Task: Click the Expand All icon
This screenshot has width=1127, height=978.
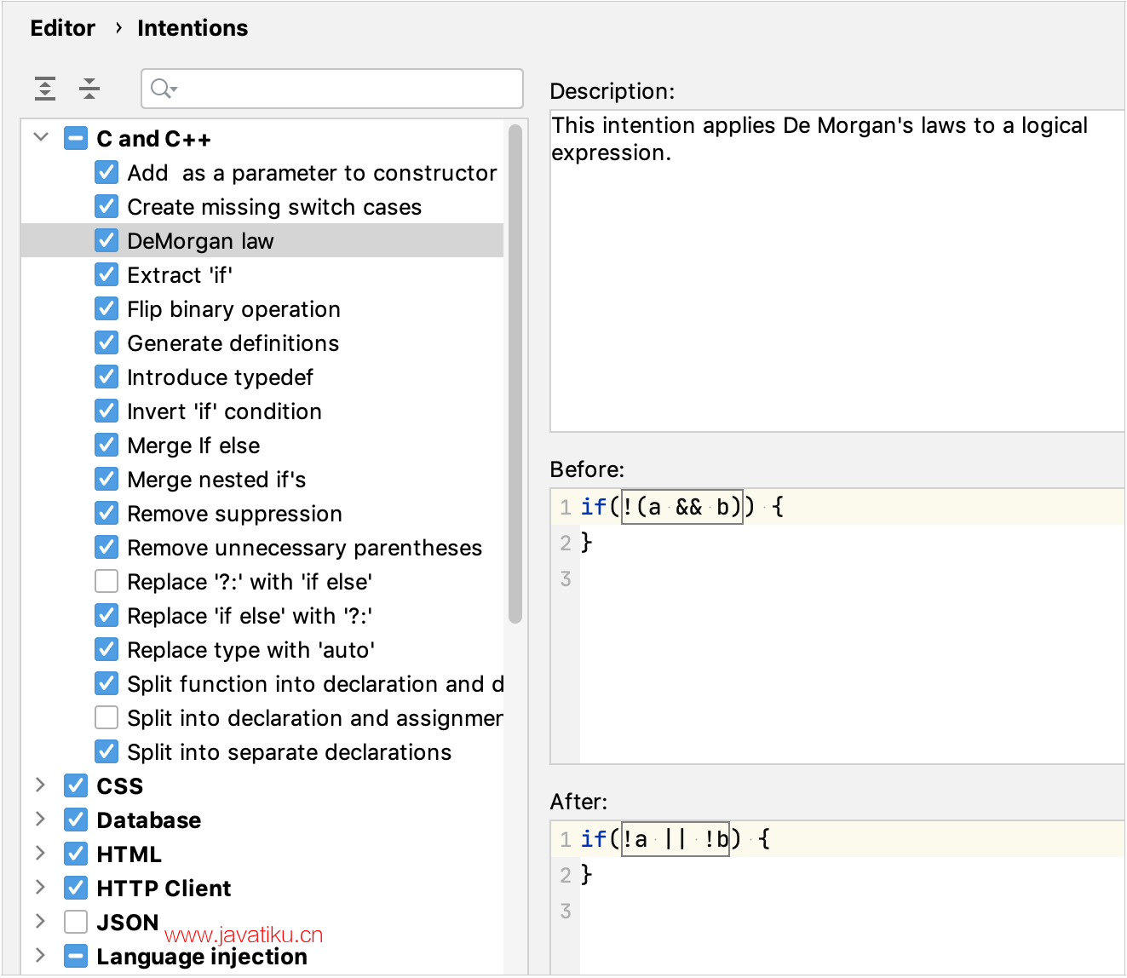Action: pyautogui.click(x=45, y=89)
